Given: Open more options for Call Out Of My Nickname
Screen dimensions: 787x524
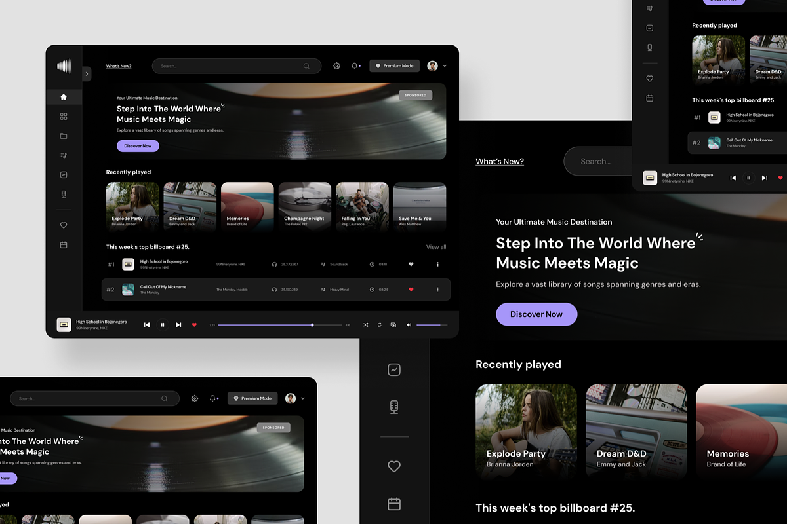Looking at the screenshot, I should coord(437,289).
